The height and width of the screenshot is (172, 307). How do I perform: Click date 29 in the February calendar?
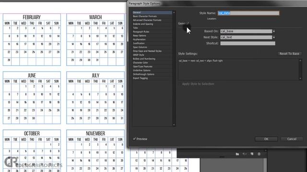(9, 60)
